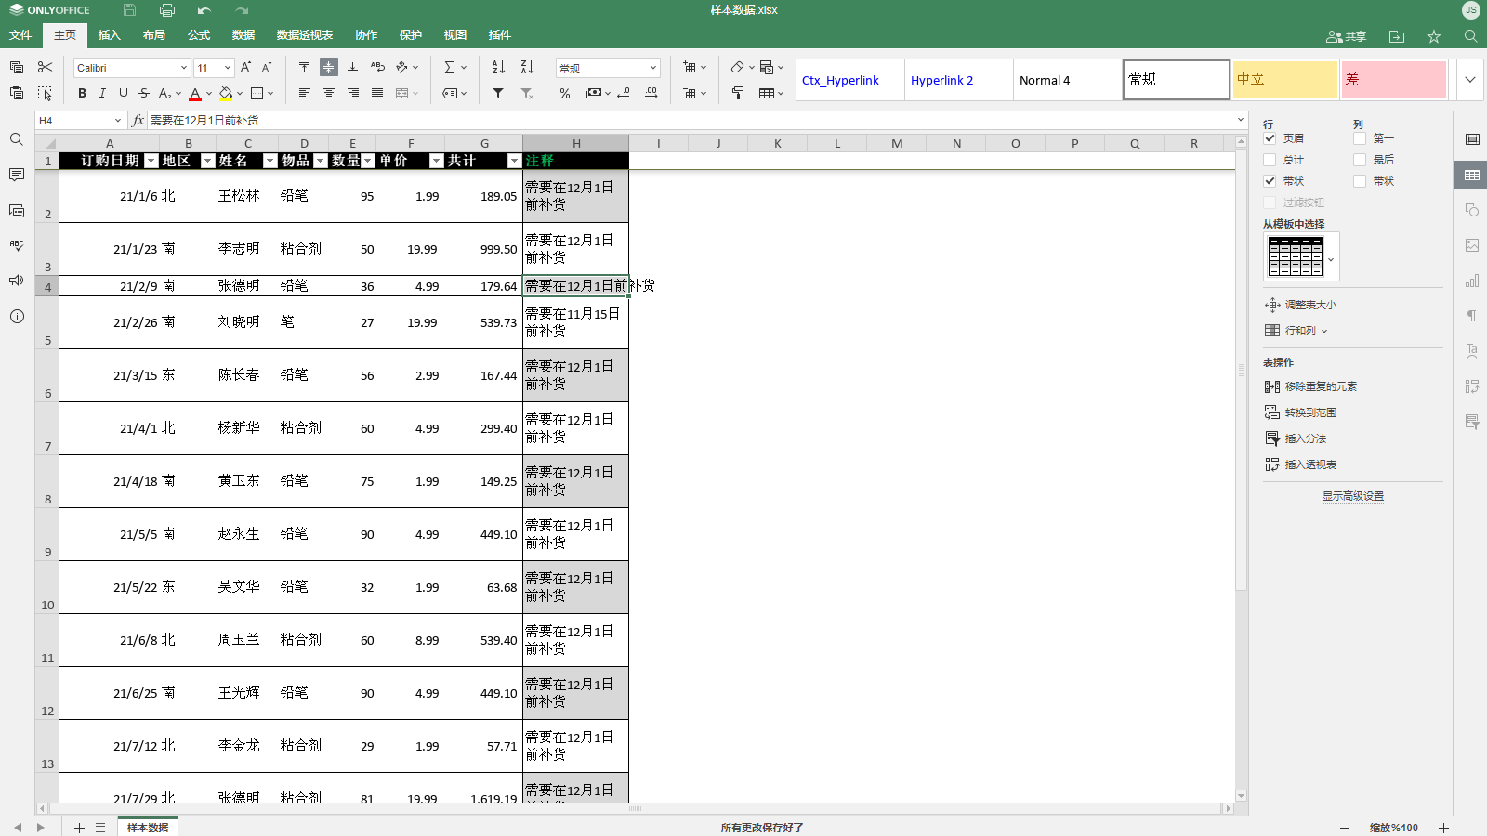This screenshot has width=1487, height=836.
Task: Switch to the 数据透视表 Pivot Table tab
Action: tap(305, 35)
